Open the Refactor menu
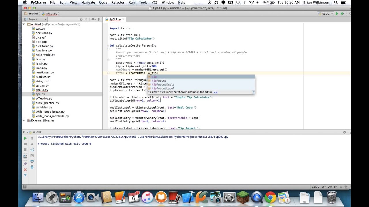Image resolution: width=369 pixels, height=207 pixels. [118, 3]
